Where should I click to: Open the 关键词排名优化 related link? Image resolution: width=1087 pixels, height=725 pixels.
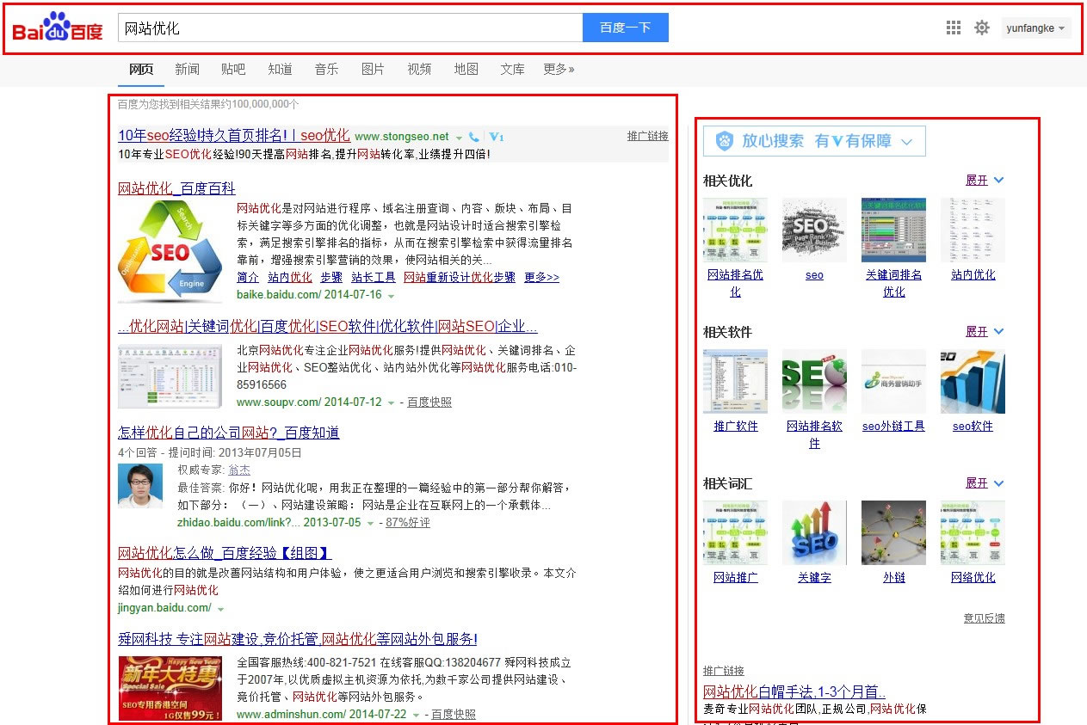click(894, 283)
